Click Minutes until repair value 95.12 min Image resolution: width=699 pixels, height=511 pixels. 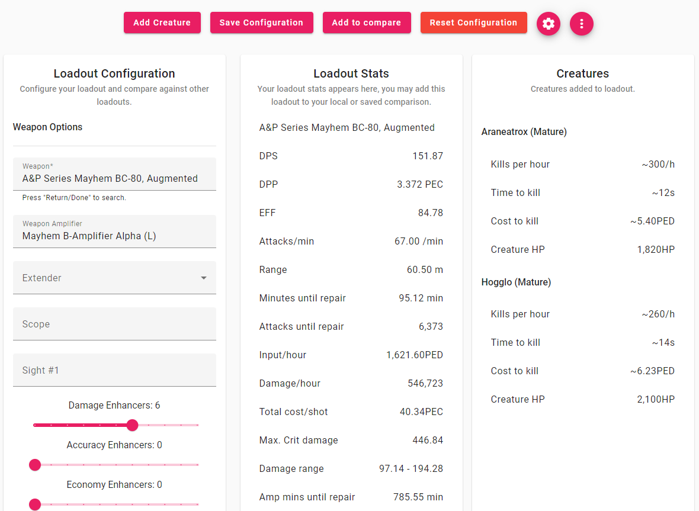point(421,298)
